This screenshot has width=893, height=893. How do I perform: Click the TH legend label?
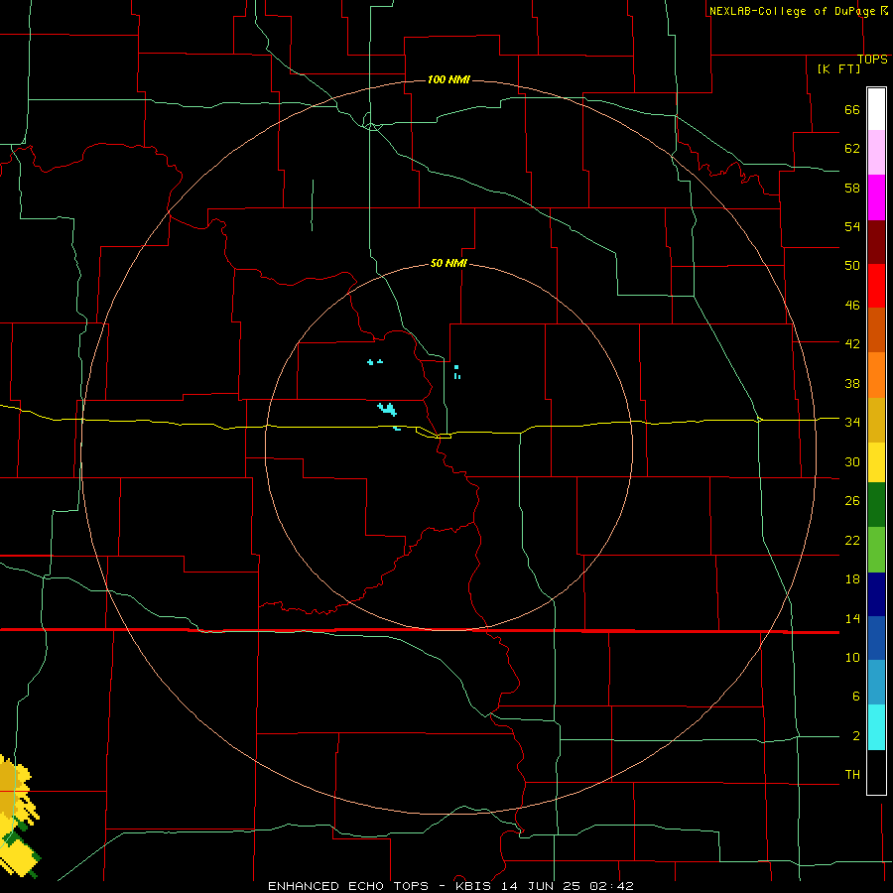(x=852, y=775)
